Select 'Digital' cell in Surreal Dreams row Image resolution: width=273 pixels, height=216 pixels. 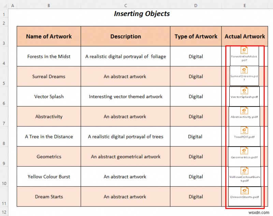[x=196, y=76]
